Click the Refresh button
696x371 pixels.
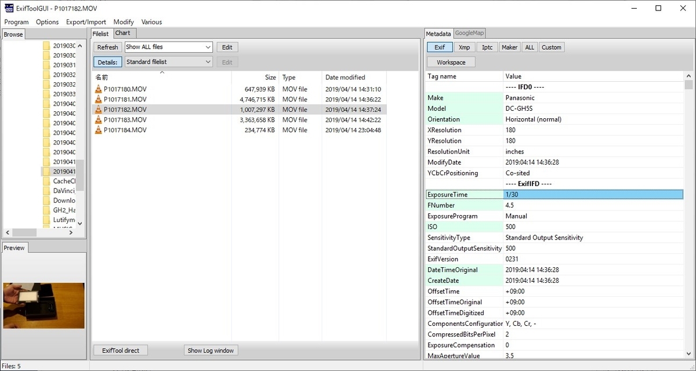[x=108, y=48]
